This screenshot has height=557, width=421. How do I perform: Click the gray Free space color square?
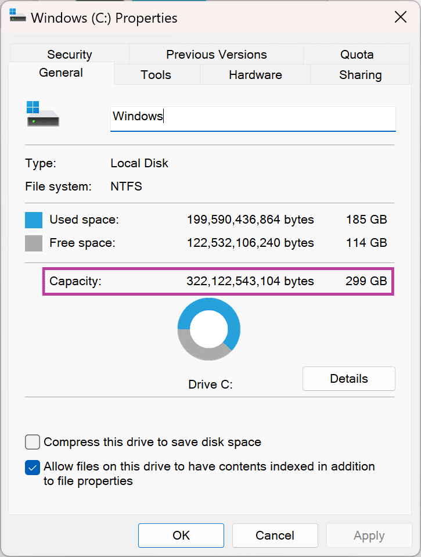(x=34, y=243)
